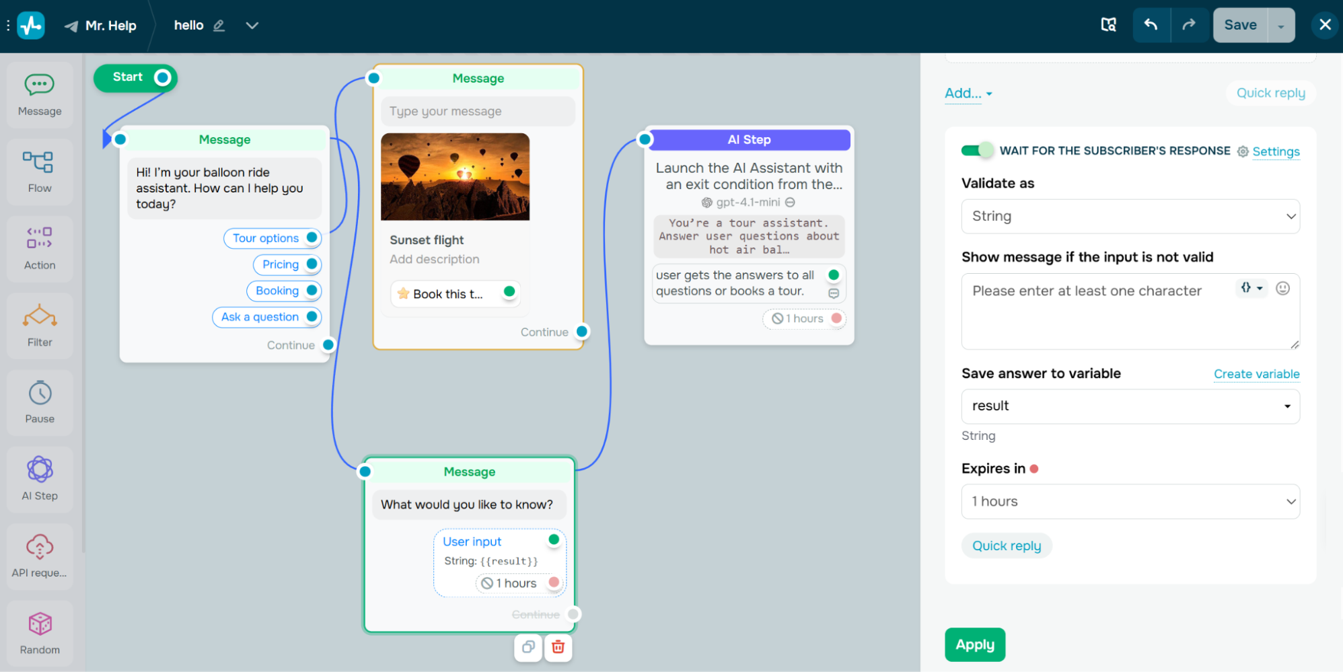Delete the bottom Message node via trash icon
The image size is (1343, 672).
pyautogui.click(x=558, y=647)
